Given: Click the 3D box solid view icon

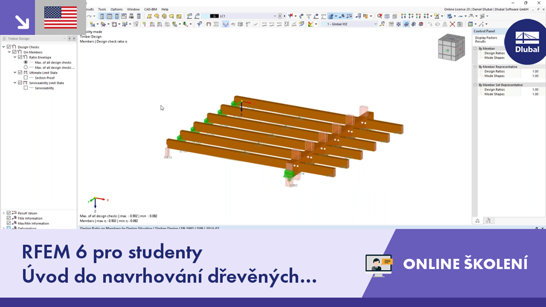Looking at the screenshot, I should pyautogui.click(x=387, y=16).
